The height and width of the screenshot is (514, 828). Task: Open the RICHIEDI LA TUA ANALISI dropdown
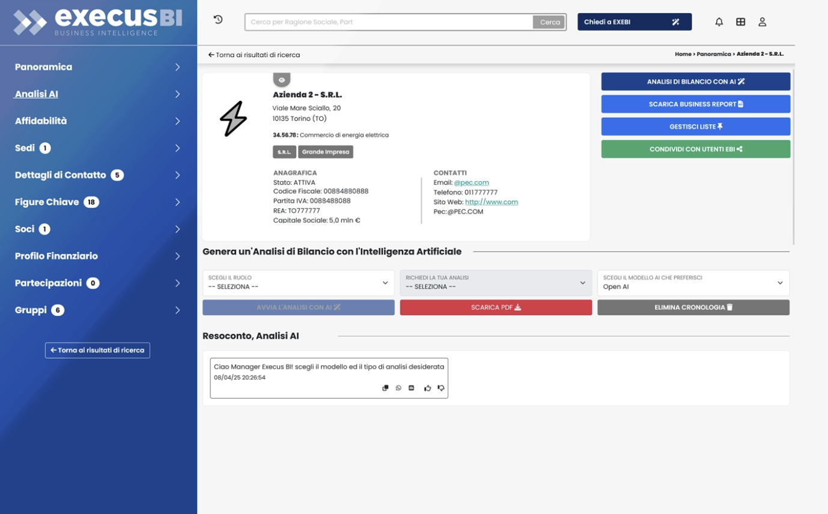tap(496, 283)
